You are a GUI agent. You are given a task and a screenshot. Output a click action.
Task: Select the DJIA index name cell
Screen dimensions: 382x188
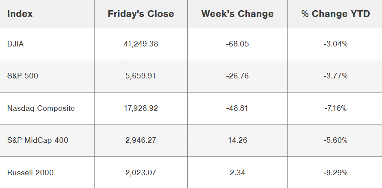(15, 44)
